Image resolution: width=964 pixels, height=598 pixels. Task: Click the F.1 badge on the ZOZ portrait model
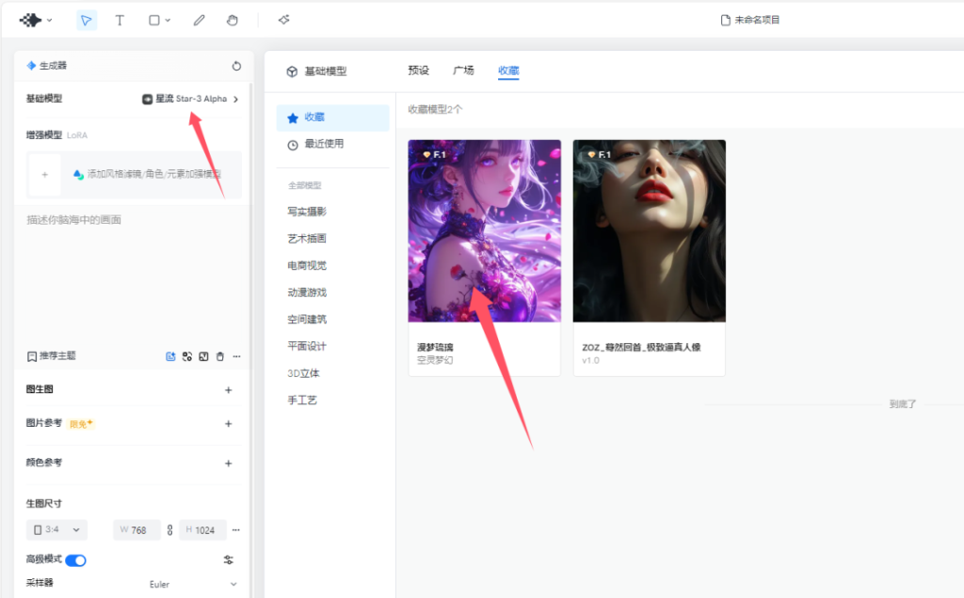tap(599, 155)
